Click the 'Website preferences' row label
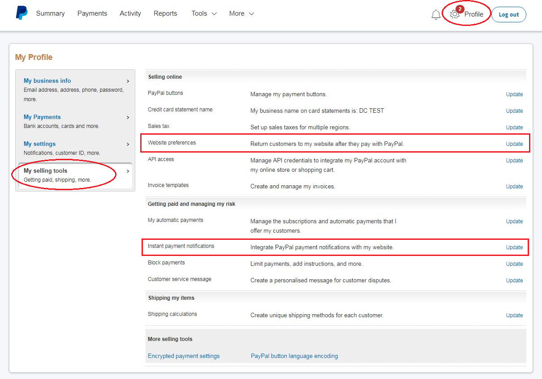 click(172, 143)
